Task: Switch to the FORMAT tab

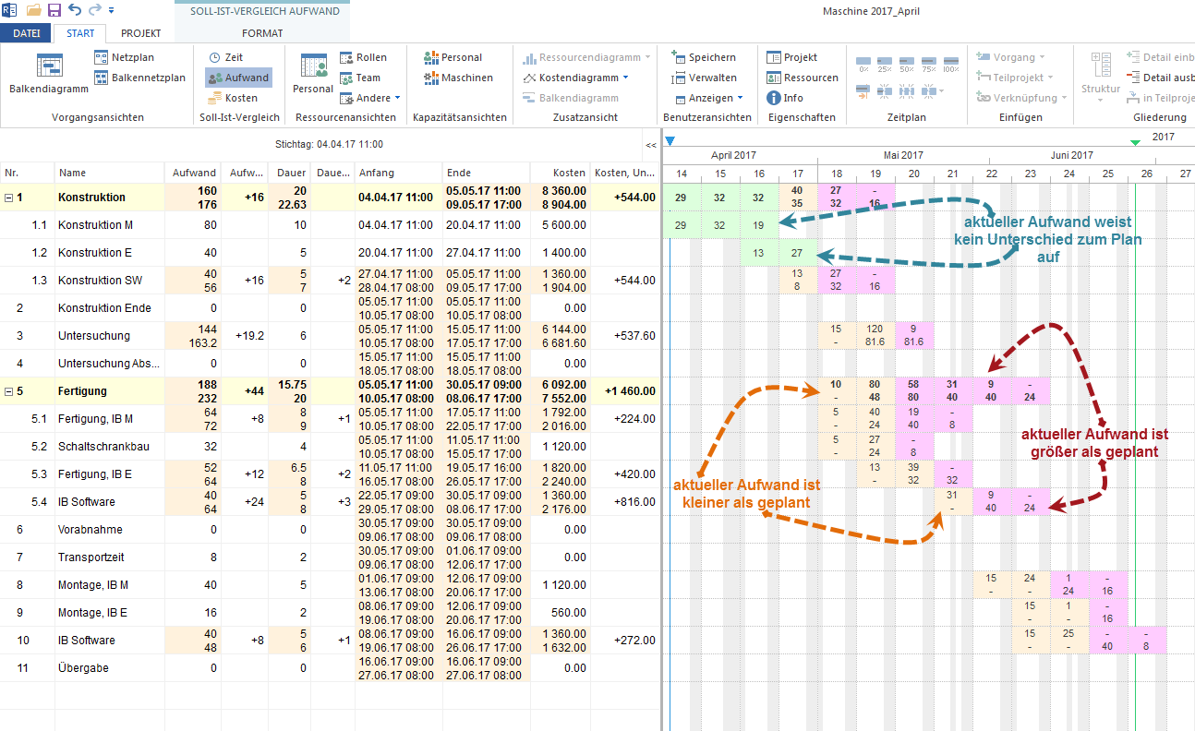Action: (x=262, y=33)
